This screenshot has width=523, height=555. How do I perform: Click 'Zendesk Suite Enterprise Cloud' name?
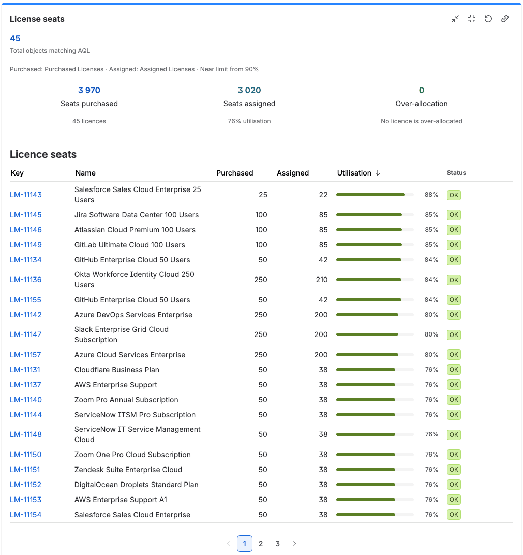128,470
